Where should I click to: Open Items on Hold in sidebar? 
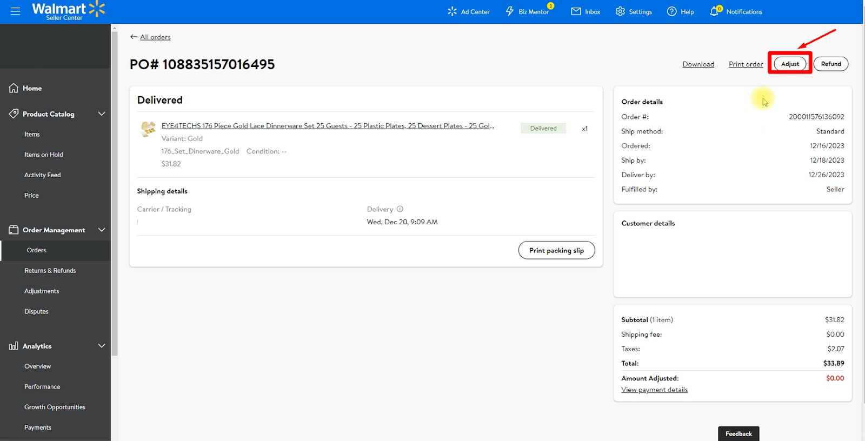tap(43, 155)
